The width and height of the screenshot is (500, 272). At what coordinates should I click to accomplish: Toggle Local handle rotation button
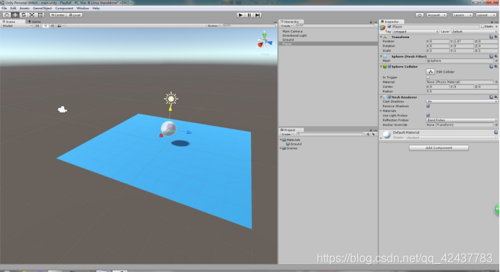[x=75, y=15]
